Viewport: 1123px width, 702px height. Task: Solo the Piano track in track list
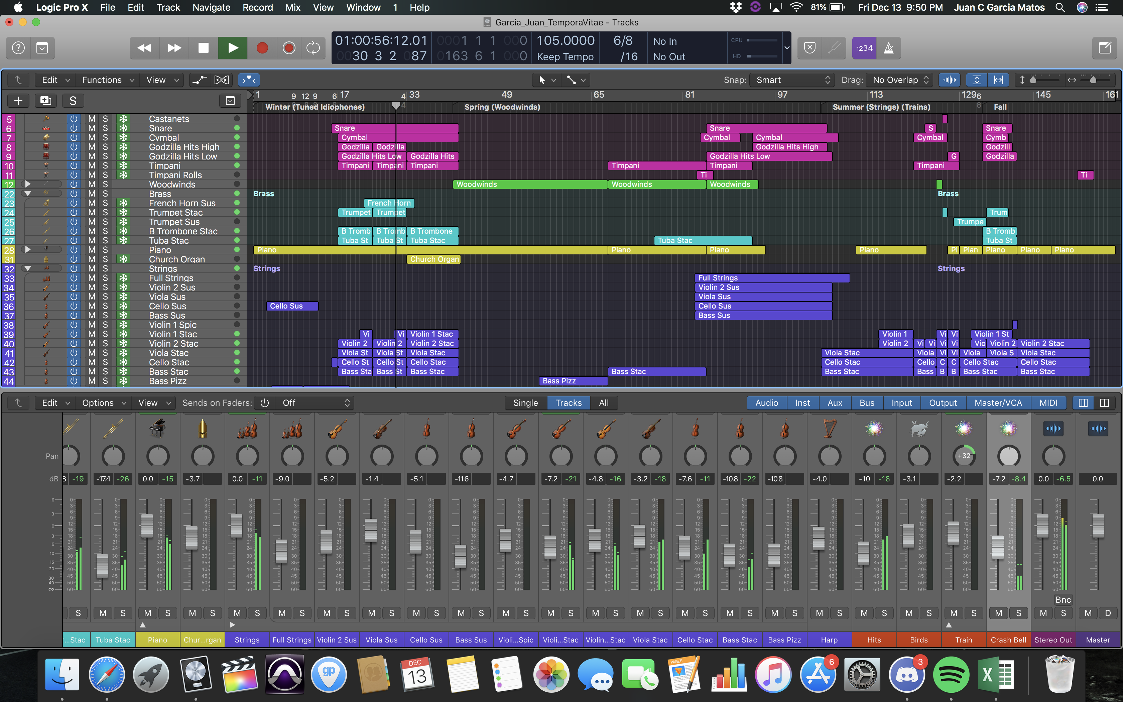pos(105,250)
